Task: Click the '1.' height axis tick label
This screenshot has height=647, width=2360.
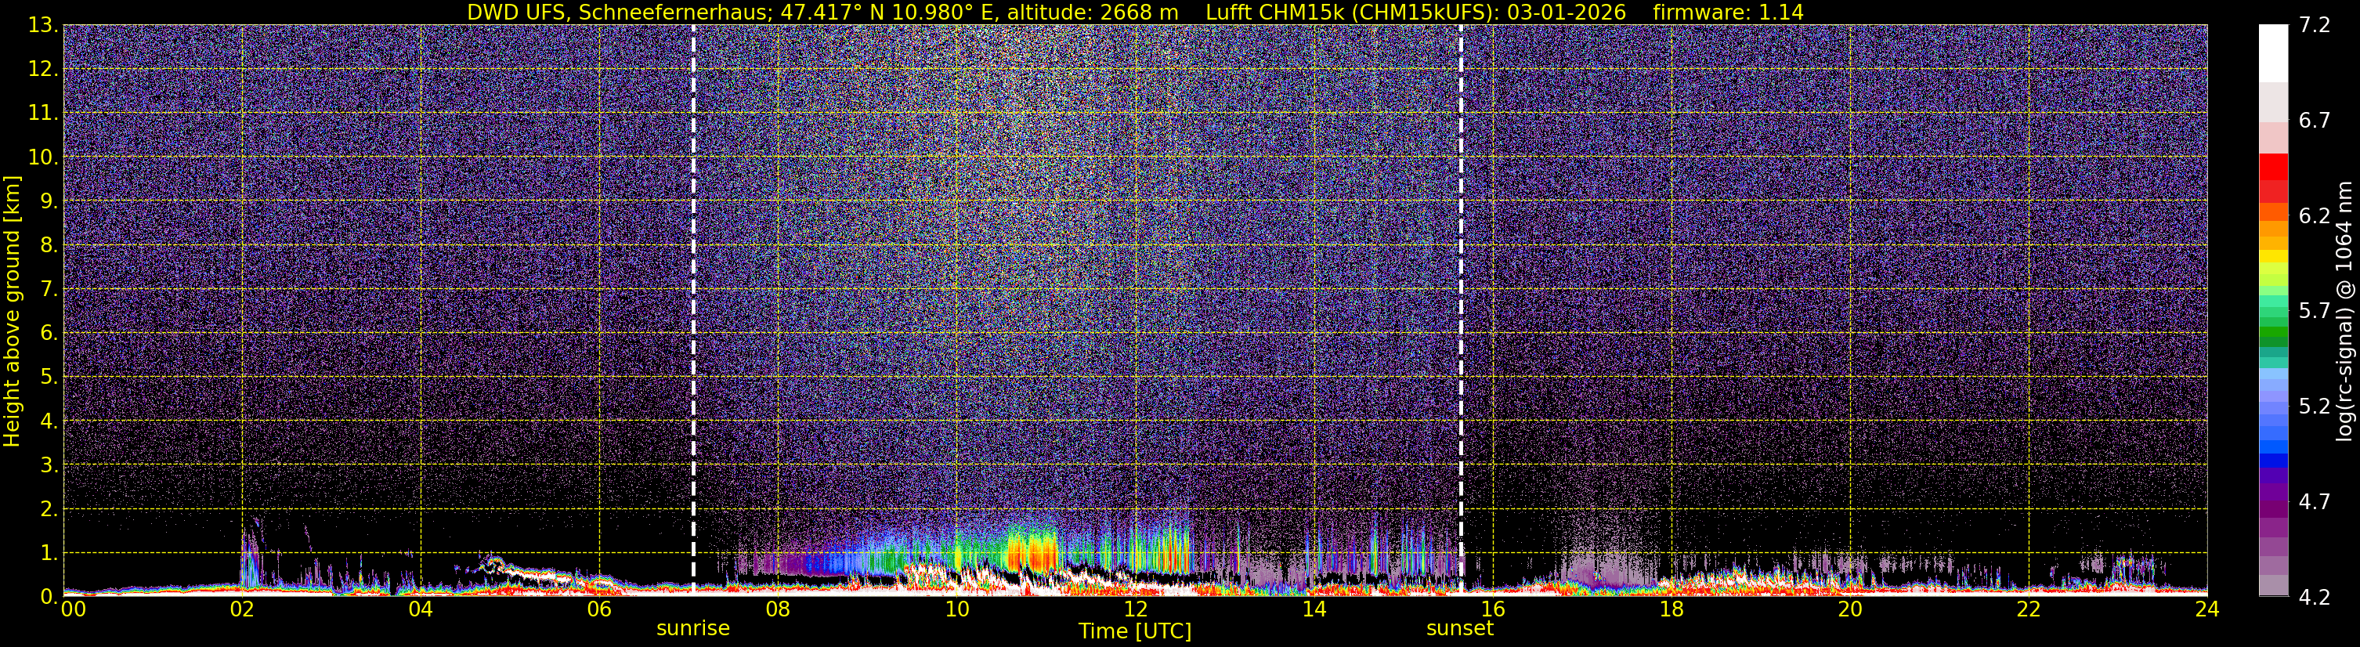Action: point(49,554)
